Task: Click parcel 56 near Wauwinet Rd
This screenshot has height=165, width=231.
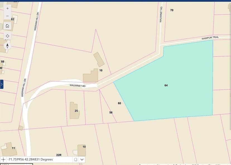Action: point(111,112)
